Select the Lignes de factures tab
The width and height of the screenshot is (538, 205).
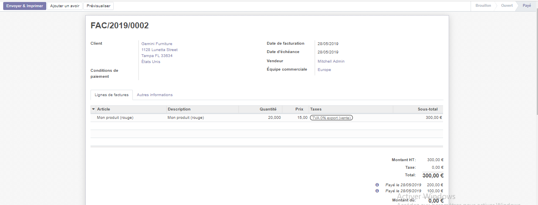(x=112, y=95)
